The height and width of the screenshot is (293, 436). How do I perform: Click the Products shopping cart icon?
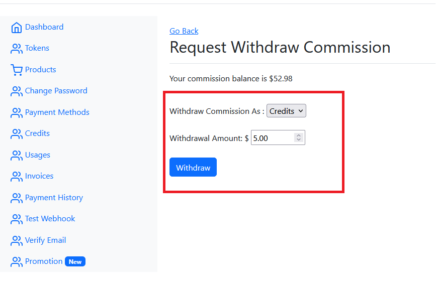tap(17, 70)
